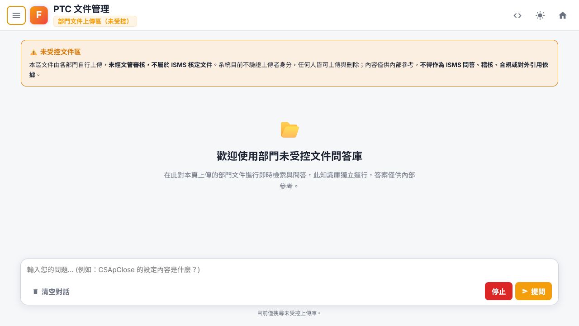The width and height of the screenshot is (579, 326).
Task: Click the orange F app logo
Action: [39, 15]
